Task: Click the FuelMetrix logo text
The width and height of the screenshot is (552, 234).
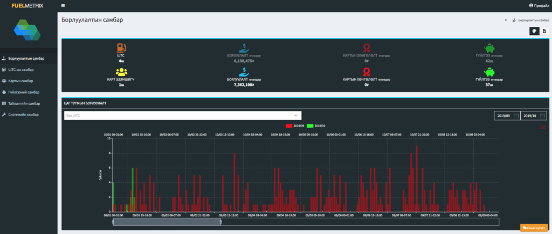Action: point(27,5)
